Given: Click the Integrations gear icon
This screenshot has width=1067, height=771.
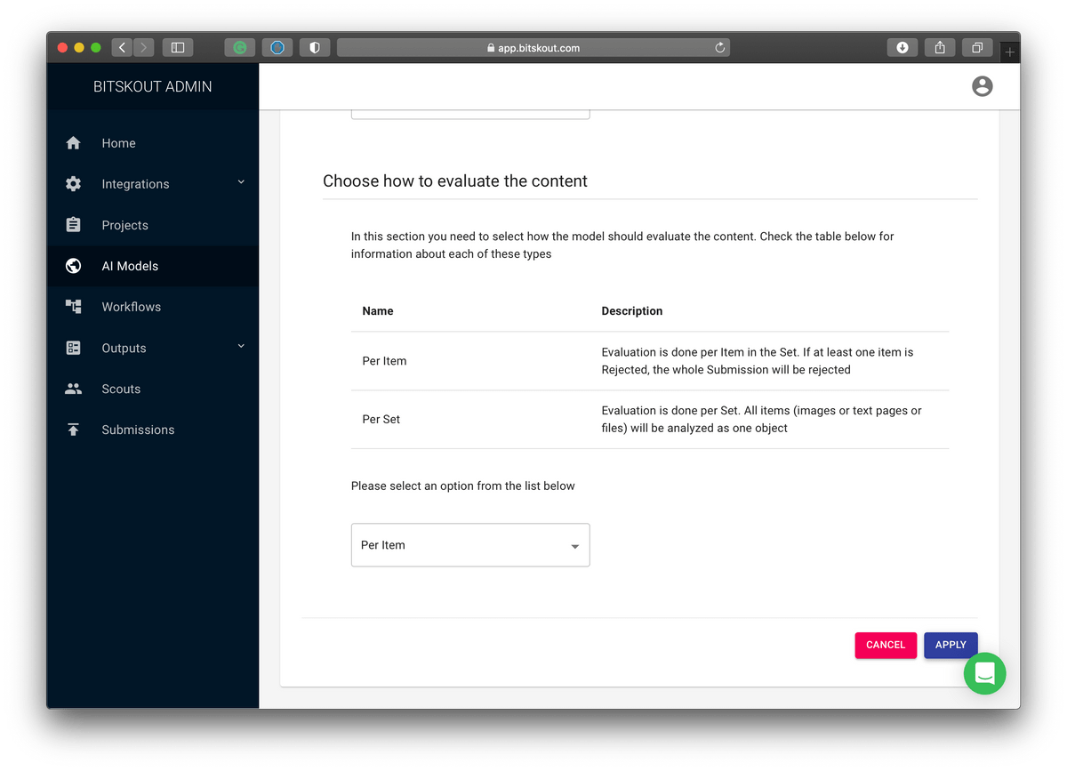Looking at the screenshot, I should point(74,184).
